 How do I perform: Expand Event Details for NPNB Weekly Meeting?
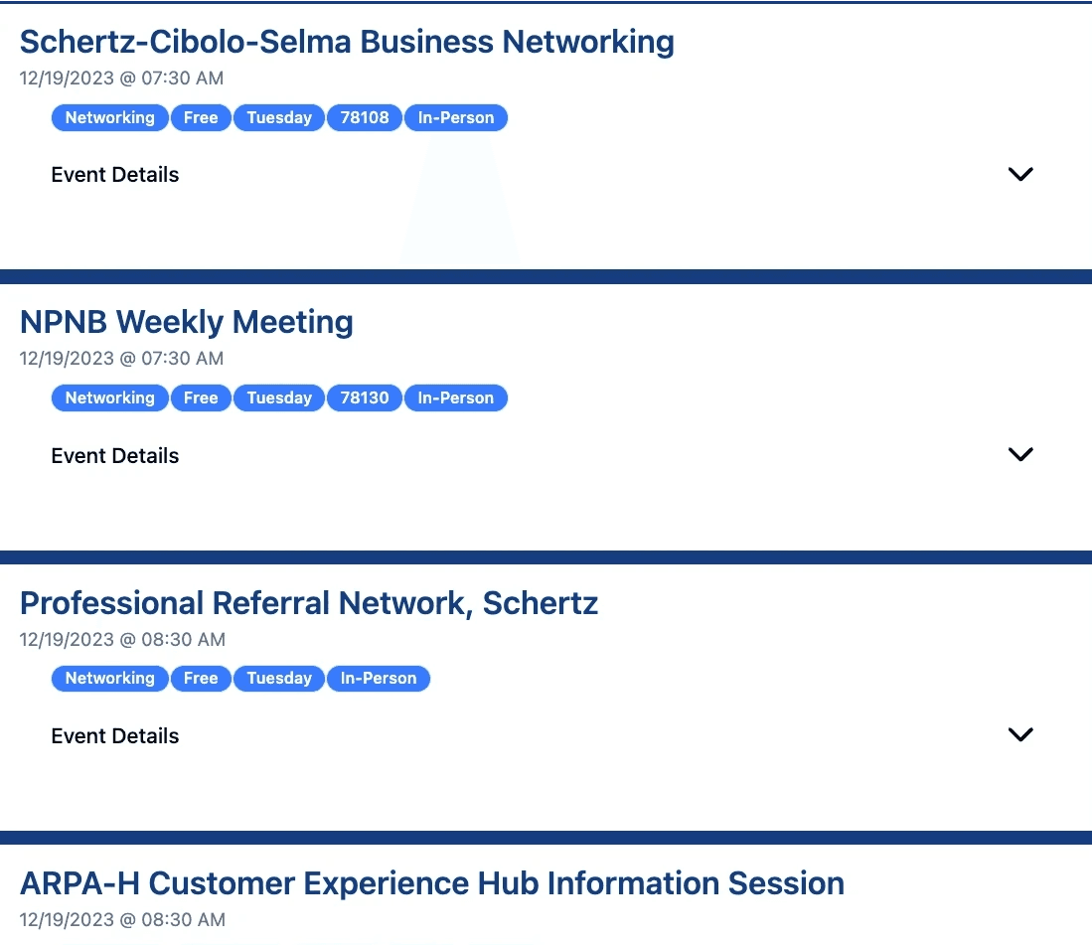coord(1020,454)
